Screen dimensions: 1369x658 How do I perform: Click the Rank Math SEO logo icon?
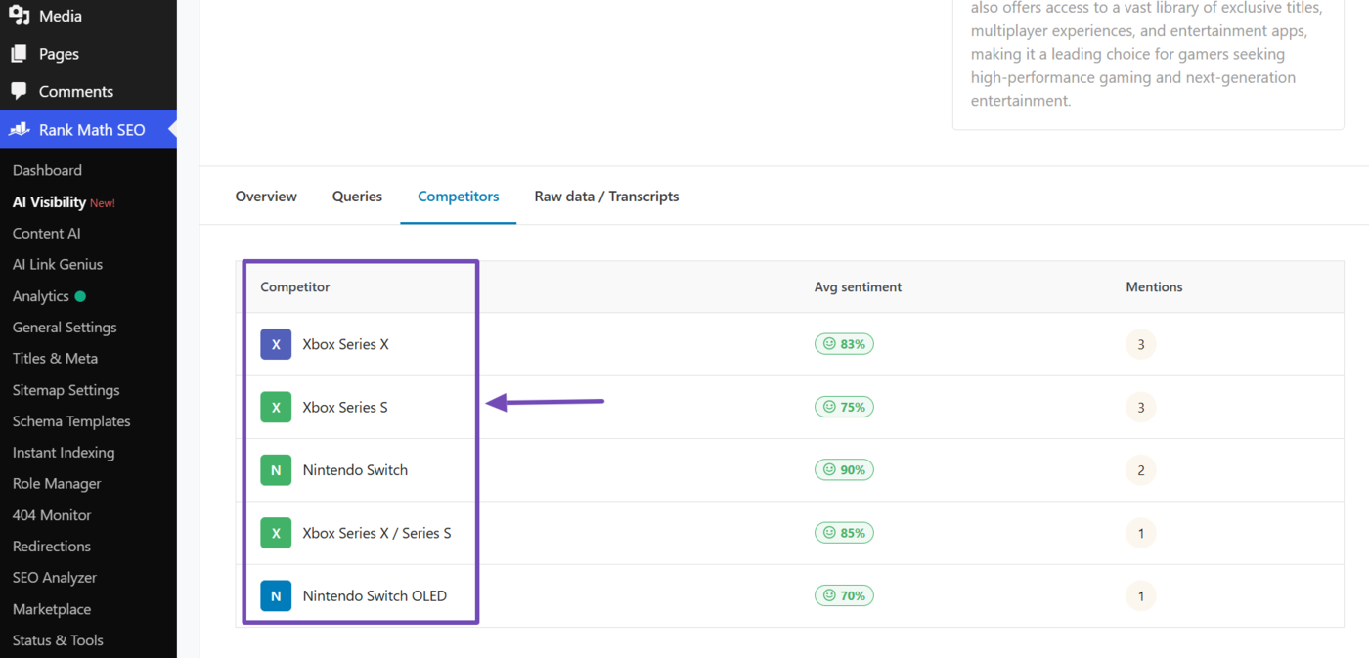click(20, 129)
